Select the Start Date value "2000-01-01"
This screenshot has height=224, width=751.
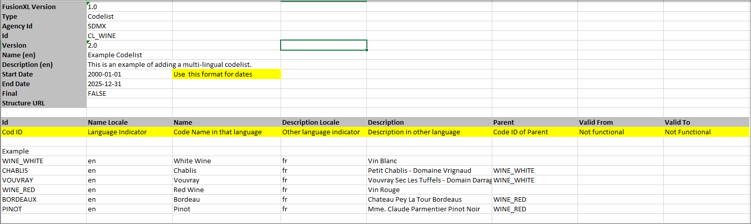coord(129,74)
